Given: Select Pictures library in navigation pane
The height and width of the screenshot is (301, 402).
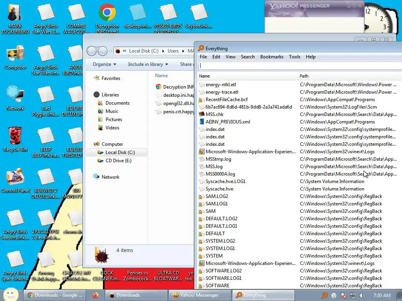Looking at the screenshot, I should tap(110, 119).
